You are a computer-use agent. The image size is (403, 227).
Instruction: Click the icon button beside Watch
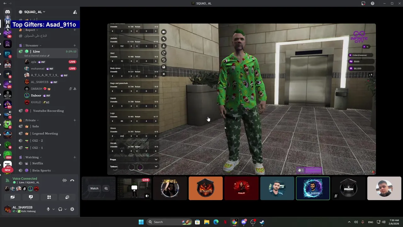(x=106, y=188)
